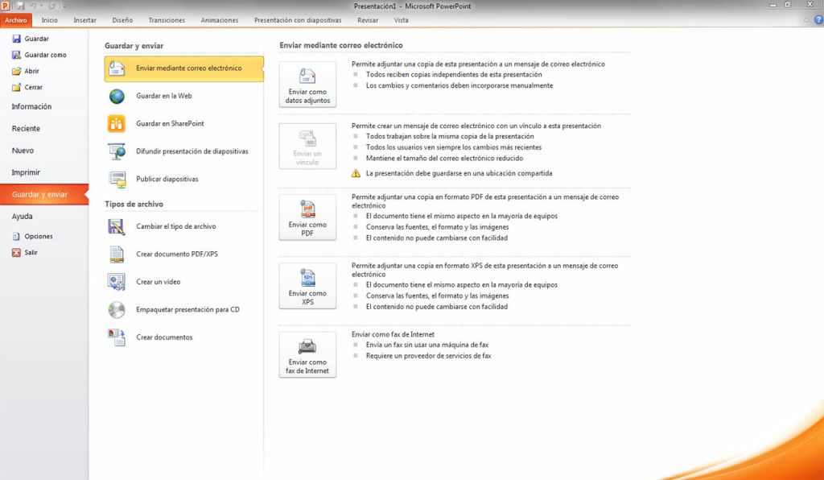Click the Guardar save icon in sidebar
This screenshot has height=480, width=824.
tap(16, 39)
